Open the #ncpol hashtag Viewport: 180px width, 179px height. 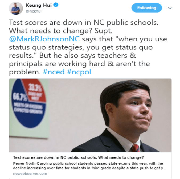79,72
